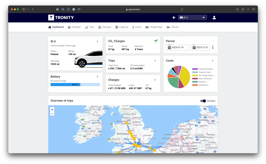Click the yellow slice of Costs pie chart
The width and height of the screenshot is (266, 164).
coord(185,76)
